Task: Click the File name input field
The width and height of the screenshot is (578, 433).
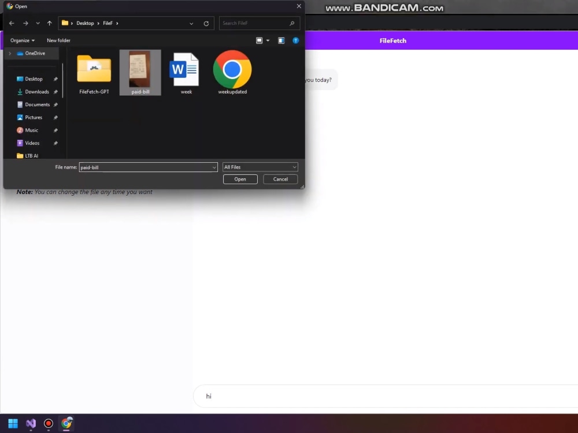Action: pyautogui.click(x=148, y=167)
